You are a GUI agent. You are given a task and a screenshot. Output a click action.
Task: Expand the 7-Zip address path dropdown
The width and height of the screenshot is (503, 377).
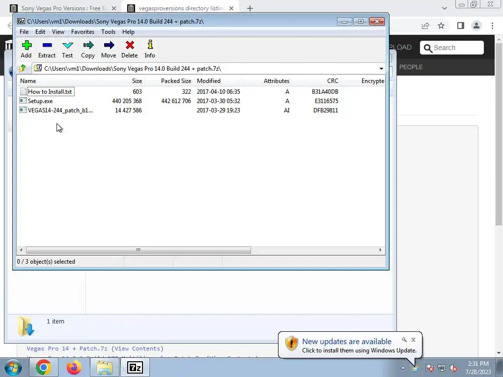click(x=381, y=69)
